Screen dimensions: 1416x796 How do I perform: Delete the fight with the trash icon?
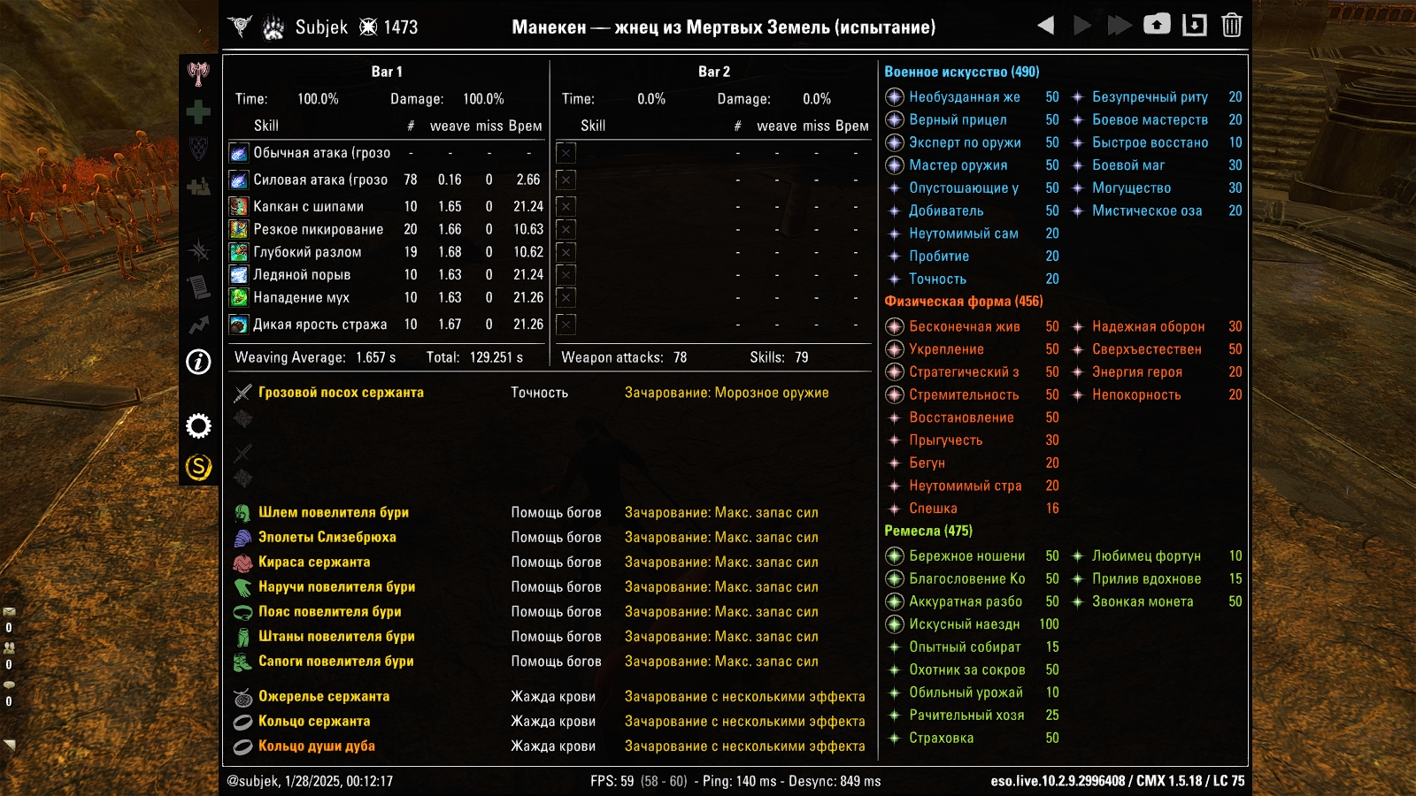pos(1232,25)
